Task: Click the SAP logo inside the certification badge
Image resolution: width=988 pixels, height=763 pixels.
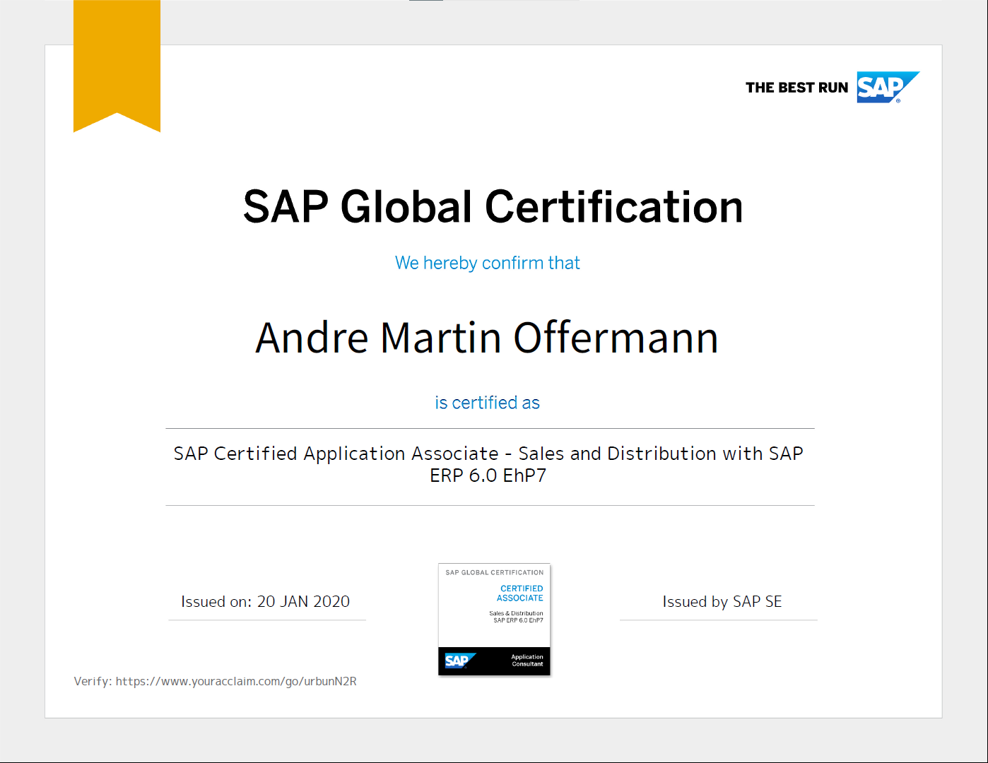Action: click(x=459, y=661)
